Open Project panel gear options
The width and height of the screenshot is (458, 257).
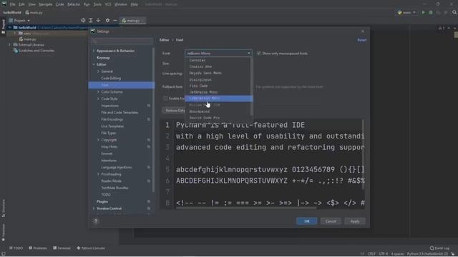pos(107,21)
